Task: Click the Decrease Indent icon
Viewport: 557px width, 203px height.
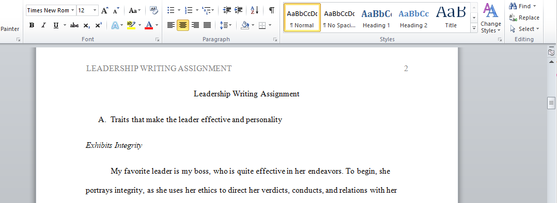Action: coord(227,10)
